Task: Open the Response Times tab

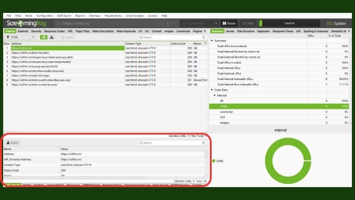Action: coord(283,31)
